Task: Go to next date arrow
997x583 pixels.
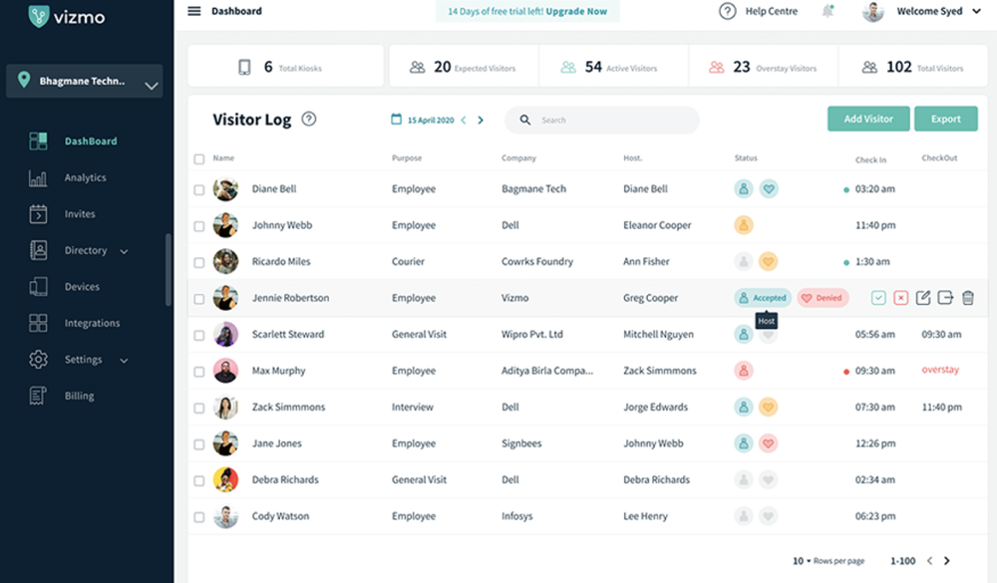Action: [x=481, y=120]
